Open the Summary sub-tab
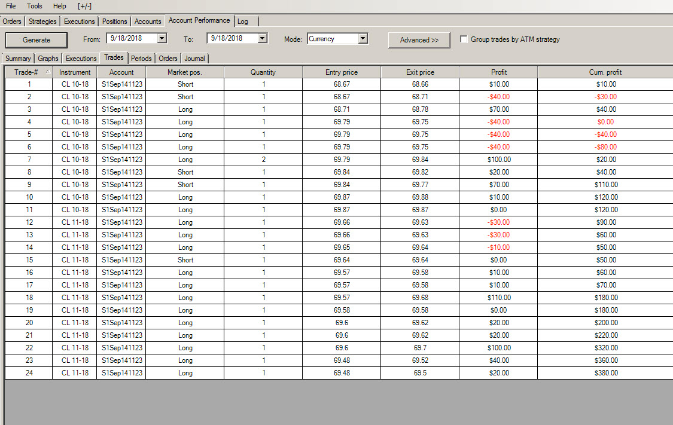The width and height of the screenshot is (673, 425). pos(18,59)
